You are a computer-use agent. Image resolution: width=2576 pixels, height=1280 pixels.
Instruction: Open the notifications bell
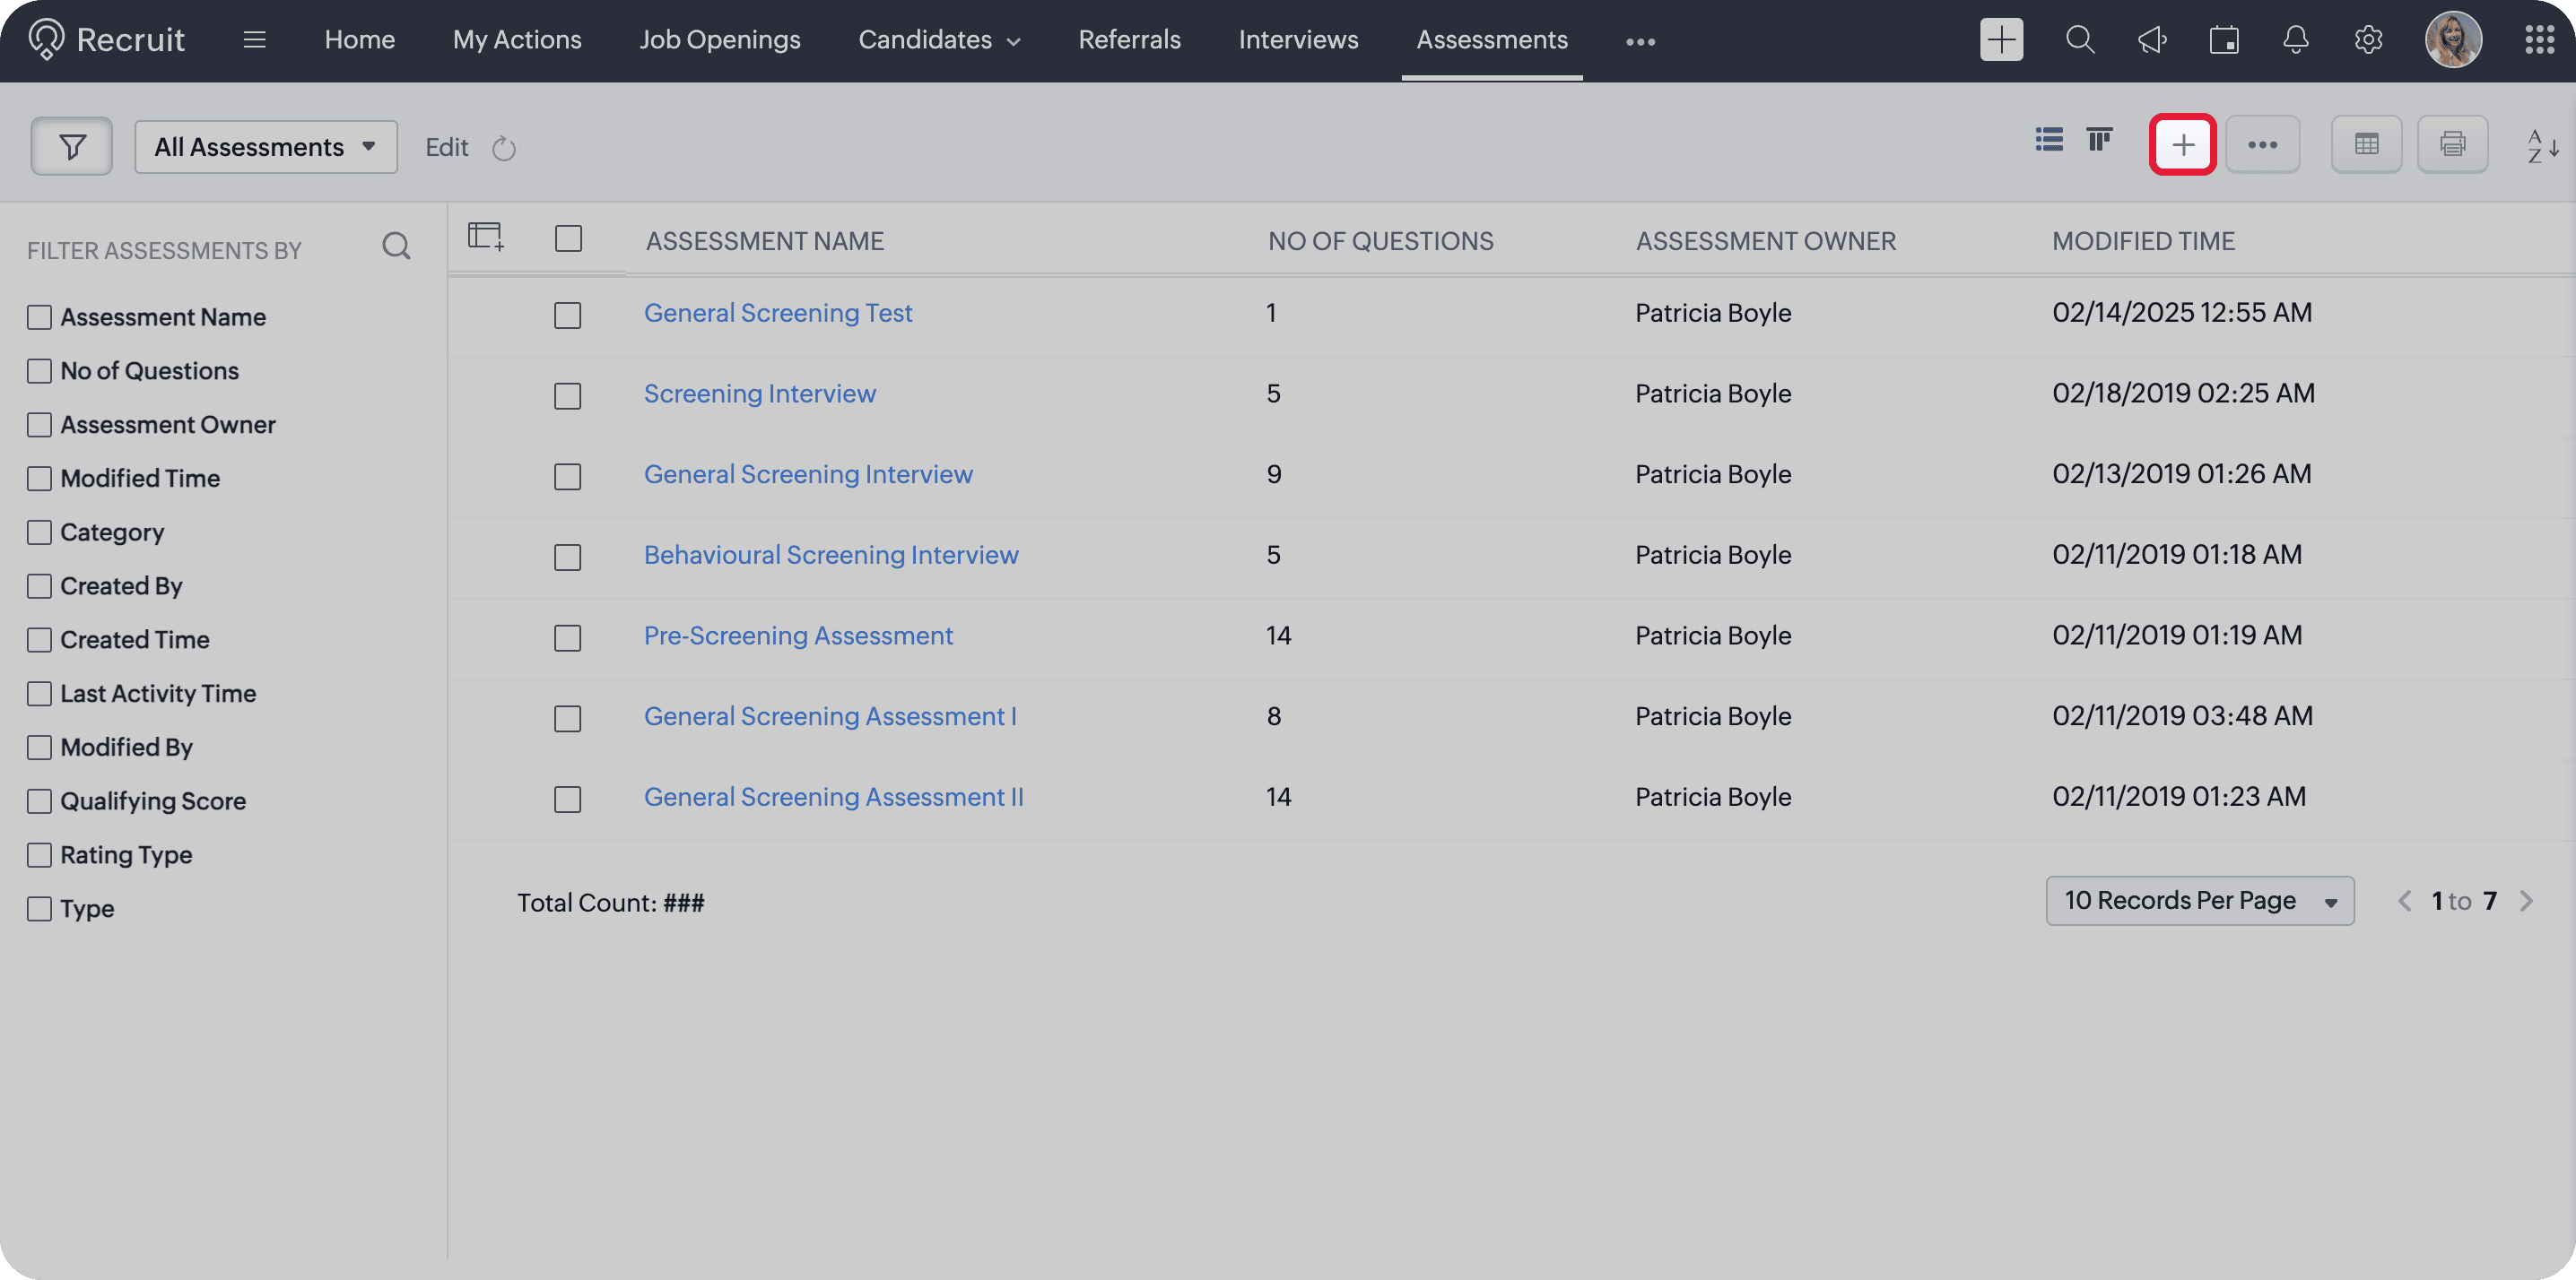coord(2296,40)
